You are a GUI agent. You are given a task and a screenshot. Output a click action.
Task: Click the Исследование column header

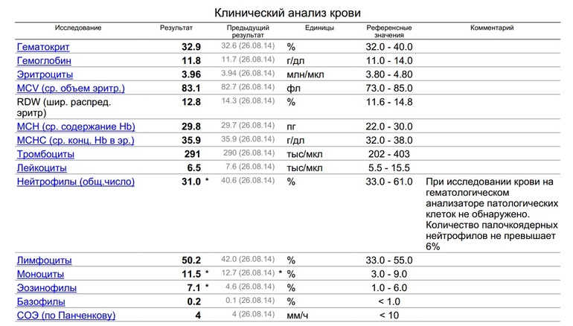(78, 28)
